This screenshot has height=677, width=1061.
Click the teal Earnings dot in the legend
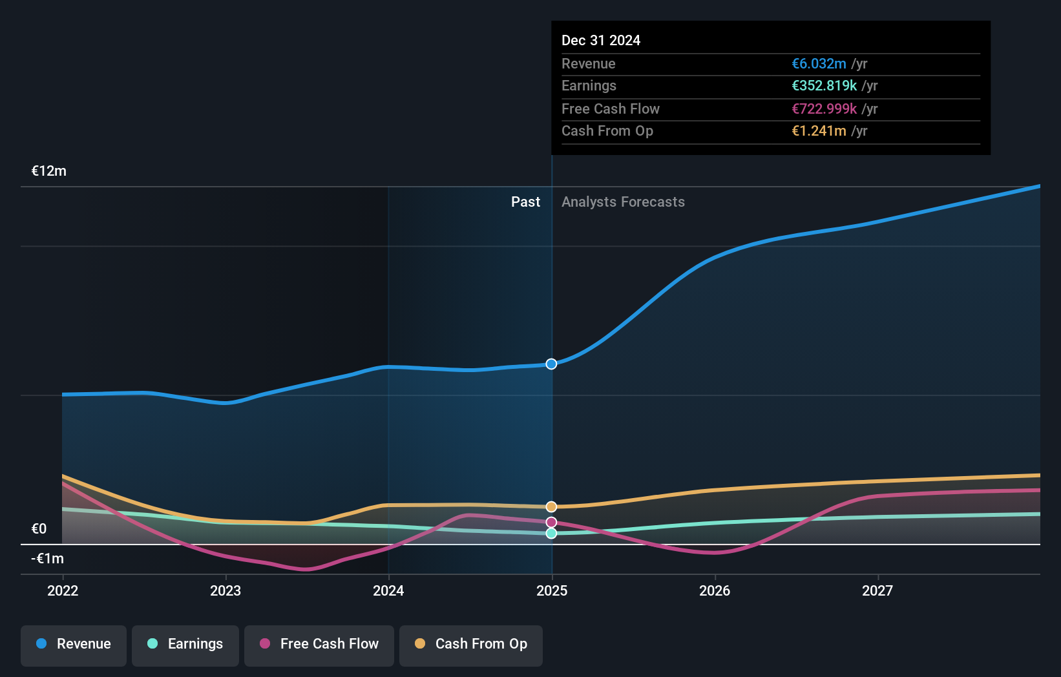pyautogui.click(x=152, y=644)
